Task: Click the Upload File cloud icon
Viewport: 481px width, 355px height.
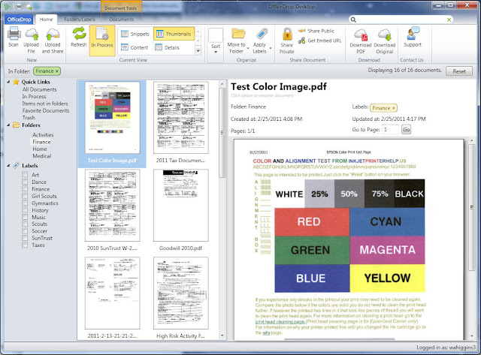Action: click(x=32, y=34)
